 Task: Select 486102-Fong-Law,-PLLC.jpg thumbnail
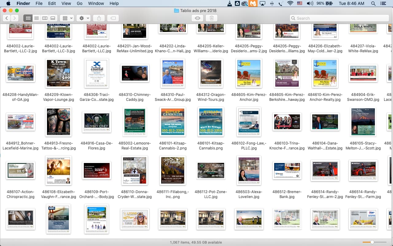249,122
